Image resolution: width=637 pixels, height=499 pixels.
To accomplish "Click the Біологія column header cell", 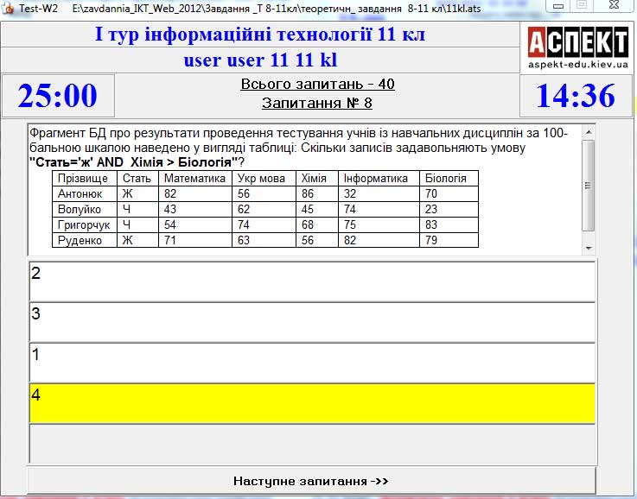I will [x=449, y=179].
